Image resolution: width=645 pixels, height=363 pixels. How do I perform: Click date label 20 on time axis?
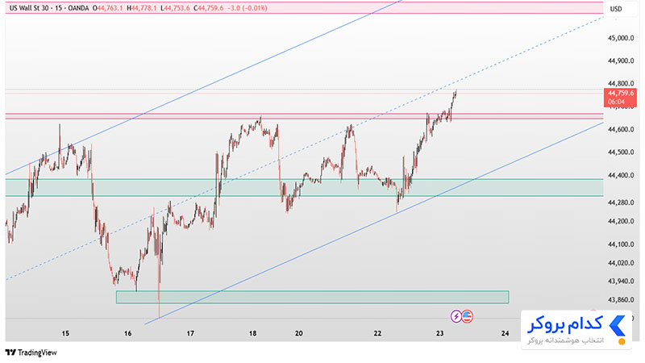pos(299,333)
